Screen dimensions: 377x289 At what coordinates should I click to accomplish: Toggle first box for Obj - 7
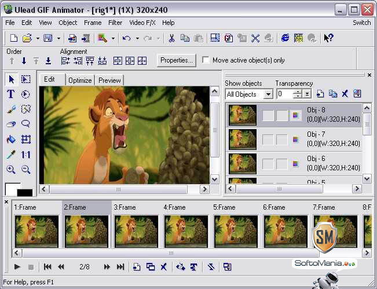click(x=268, y=140)
